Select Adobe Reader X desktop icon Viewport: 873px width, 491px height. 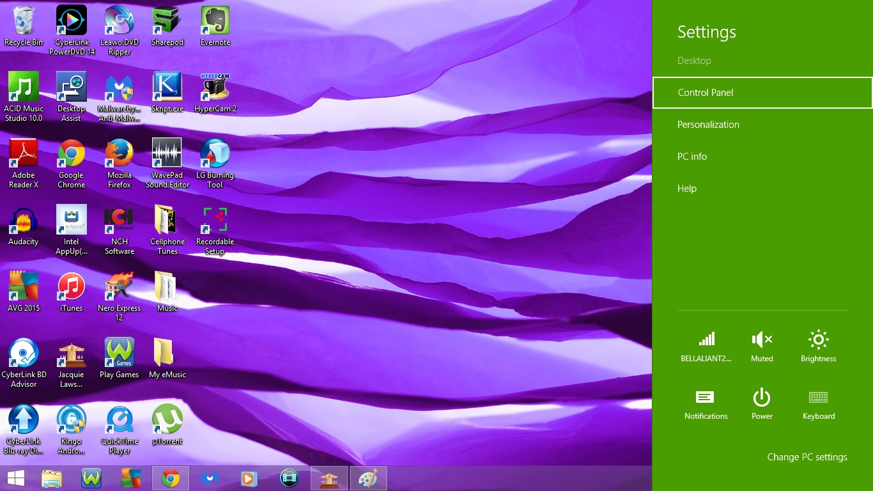(x=24, y=163)
